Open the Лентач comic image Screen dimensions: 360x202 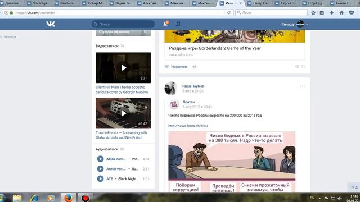pos(232,162)
